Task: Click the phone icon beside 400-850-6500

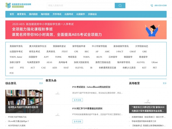Action: tap(152, 5)
